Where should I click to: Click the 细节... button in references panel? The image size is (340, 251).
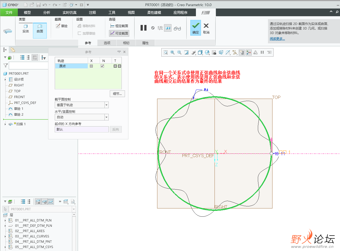coord(117,94)
